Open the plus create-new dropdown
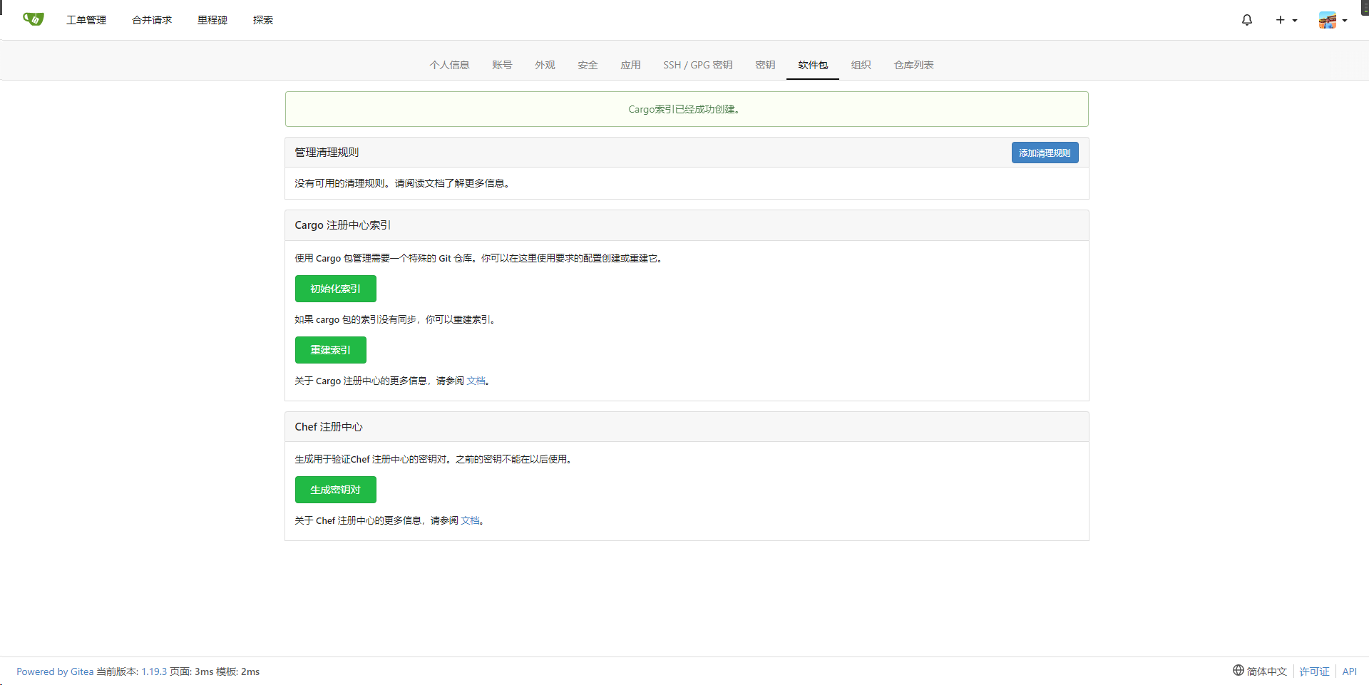This screenshot has height=685, width=1369. 1286,20
